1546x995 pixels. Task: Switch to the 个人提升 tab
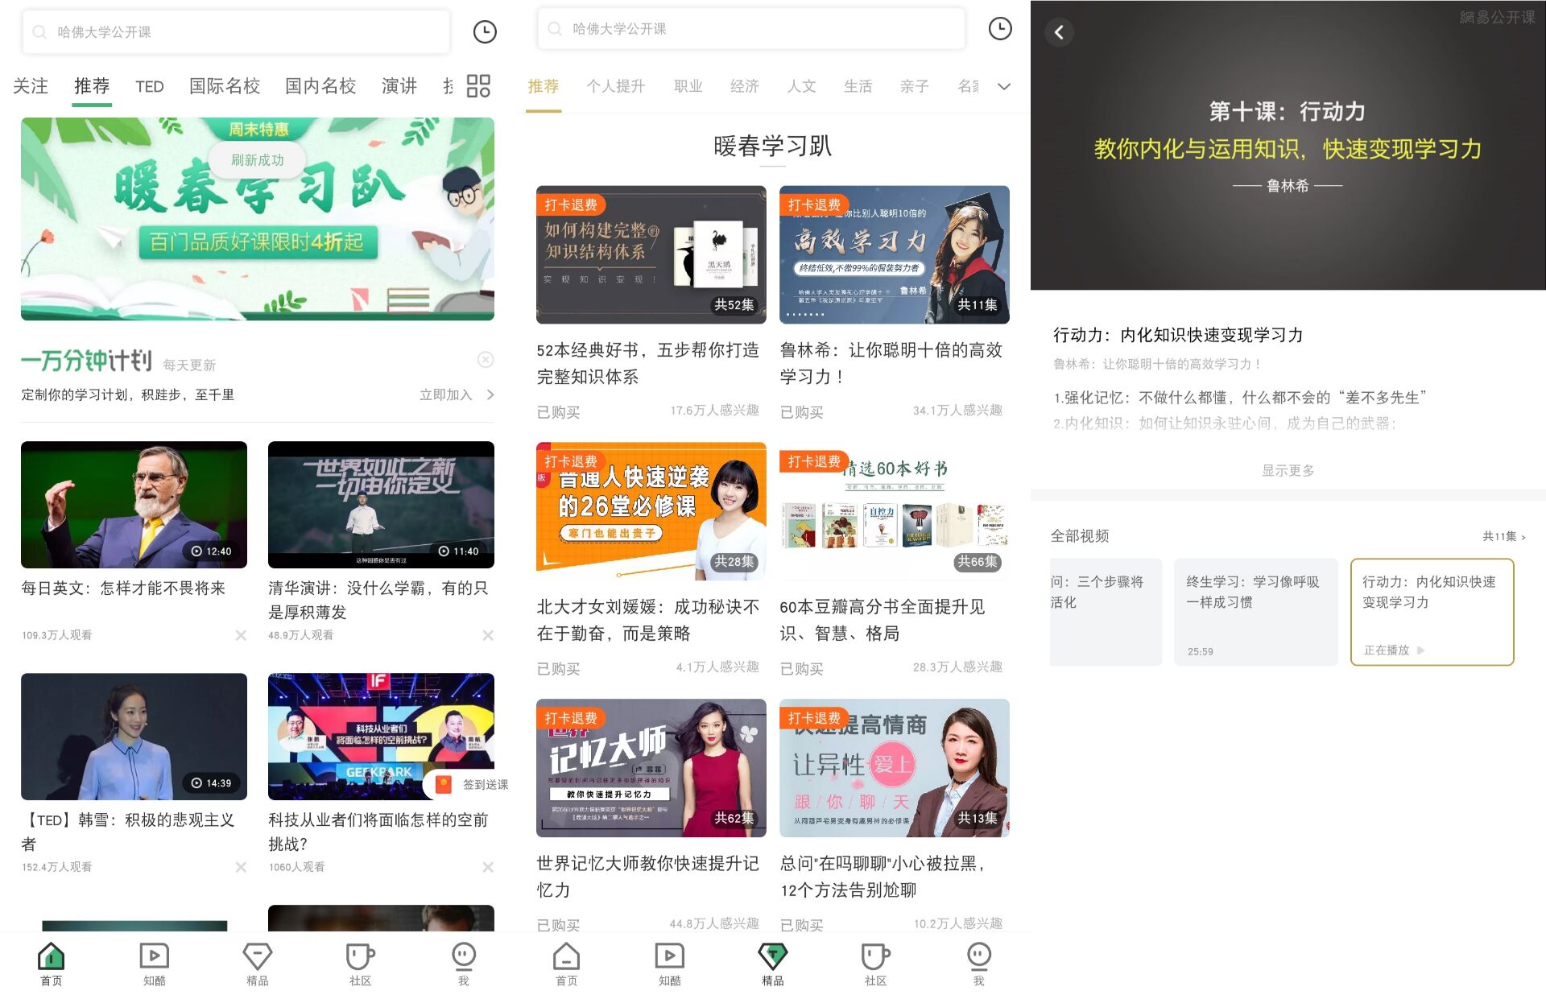pyautogui.click(x=616, y=86)
